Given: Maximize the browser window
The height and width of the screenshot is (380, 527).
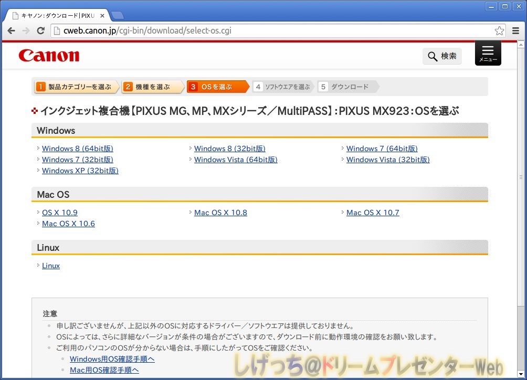Looking at the screenshot, I should [505, 6].
